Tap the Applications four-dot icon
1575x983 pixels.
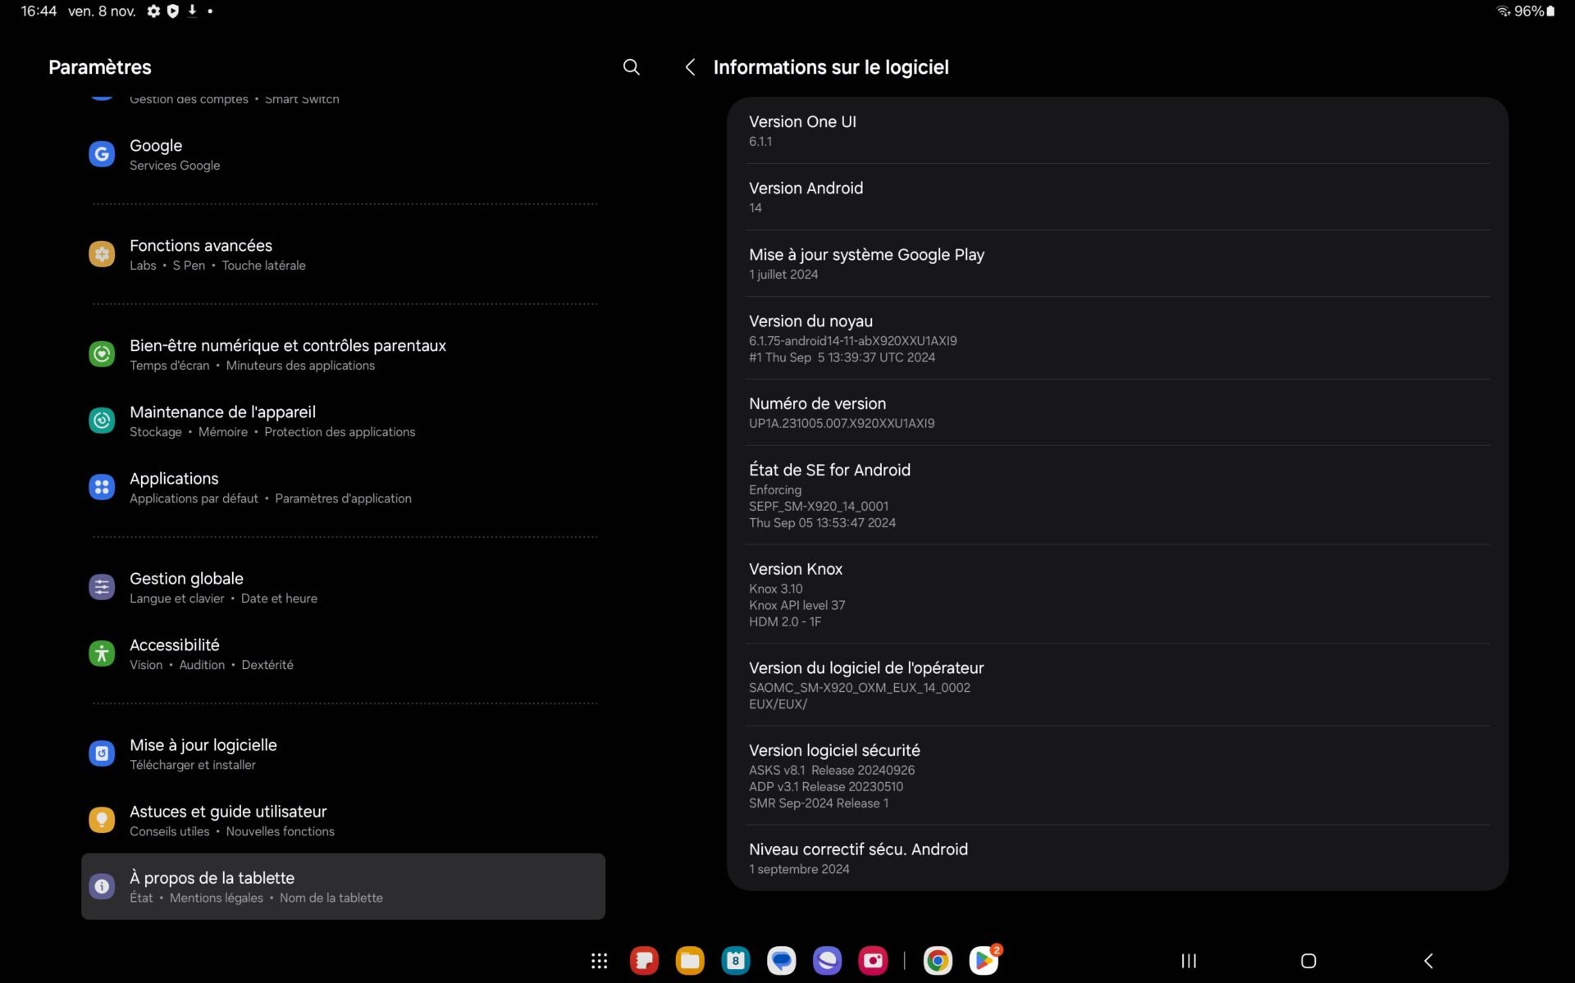tap(102, 487)
